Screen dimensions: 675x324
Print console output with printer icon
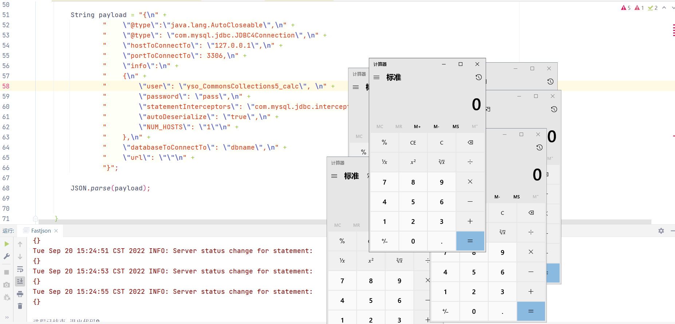click(x=20, y=294)
